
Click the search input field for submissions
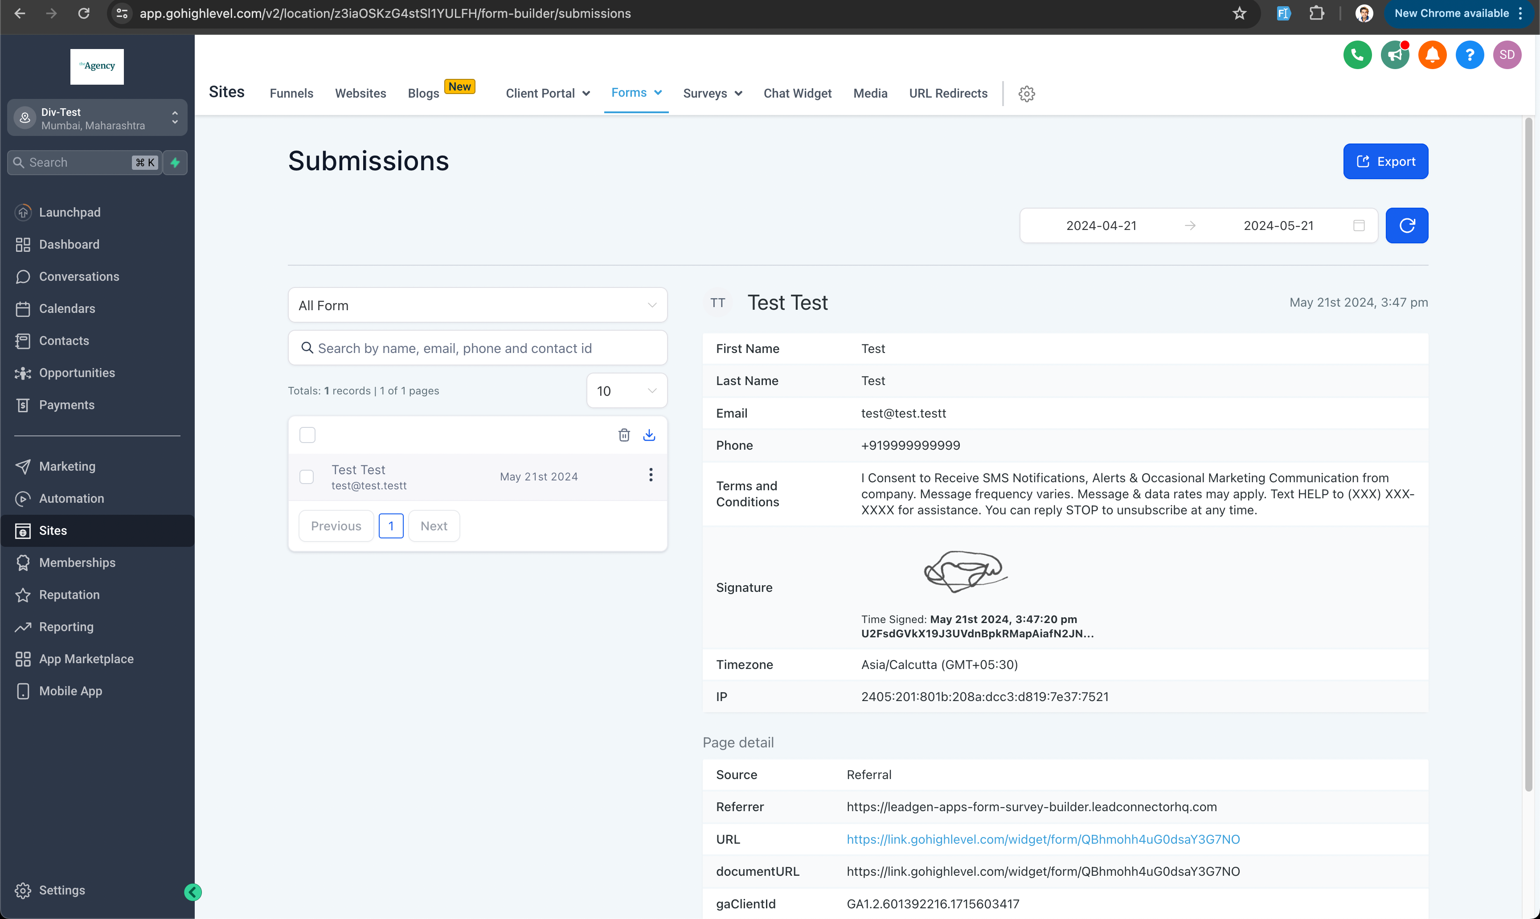(476, 348)
